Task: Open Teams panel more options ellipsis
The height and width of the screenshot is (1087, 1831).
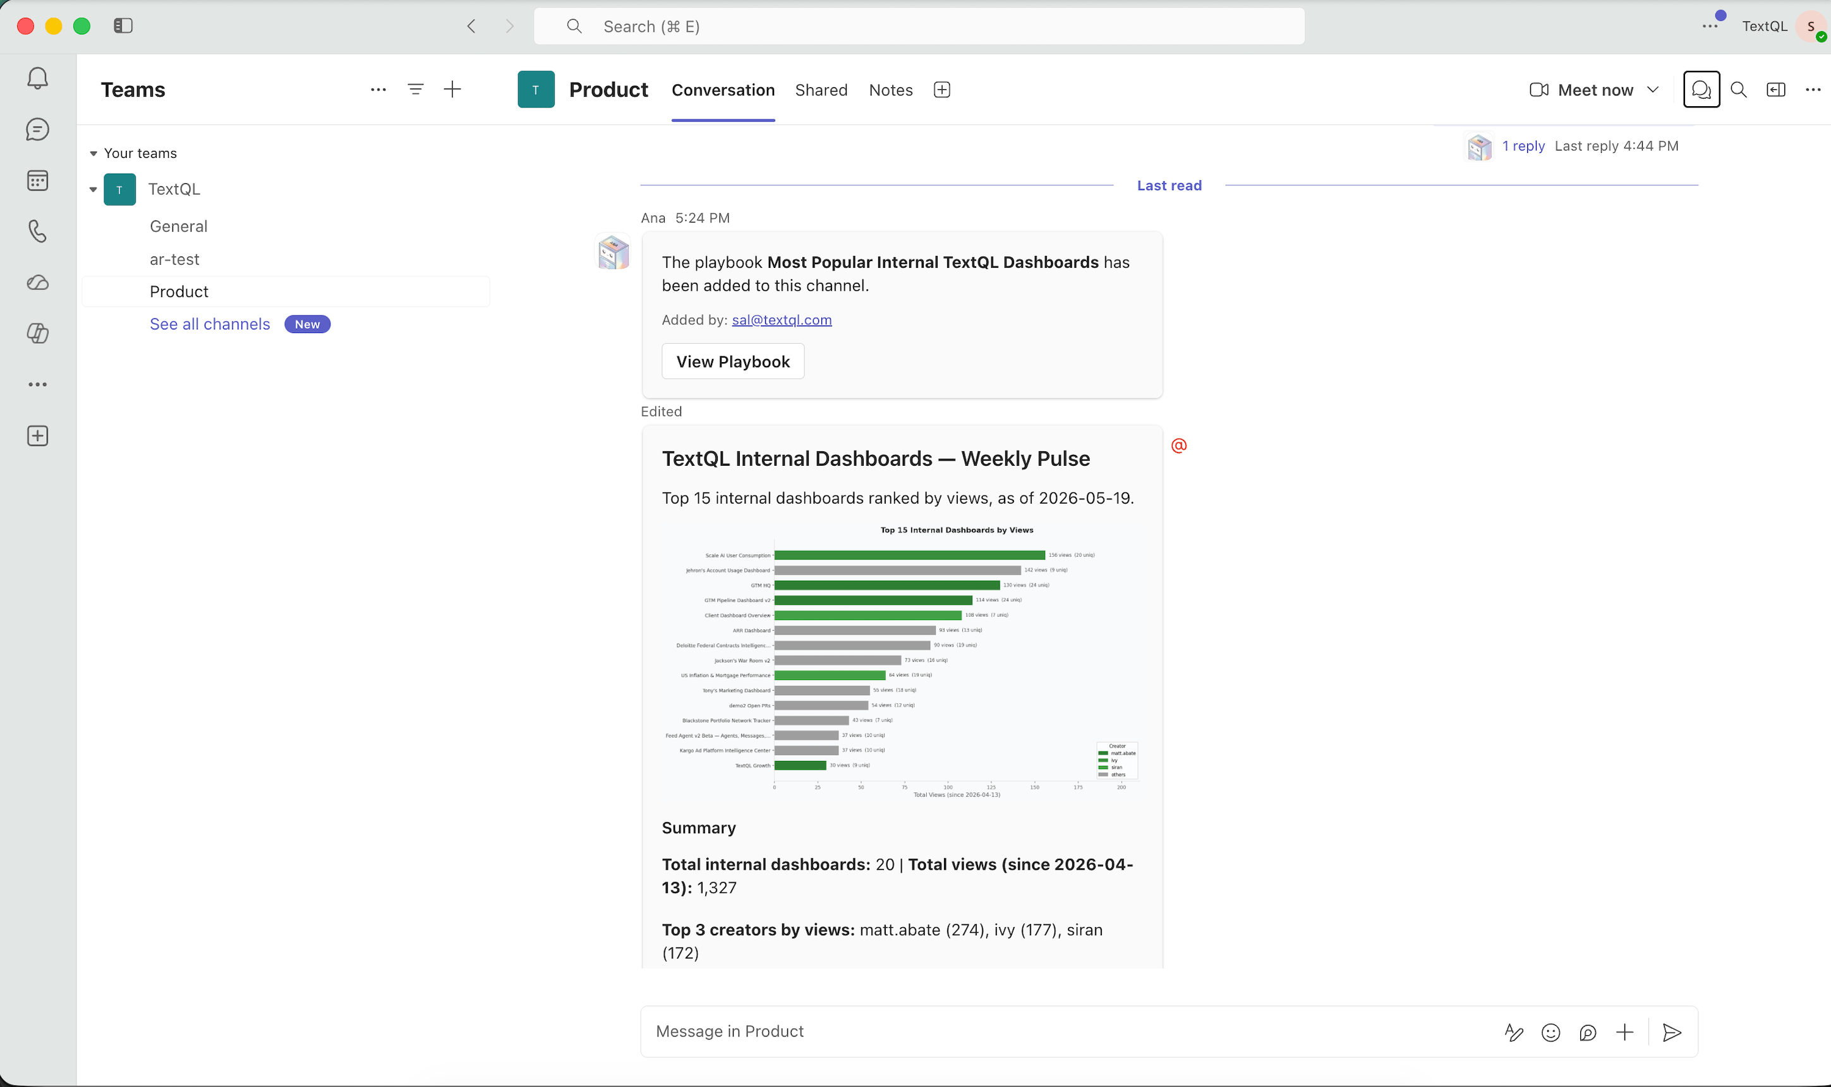Action: coord(378,89)
